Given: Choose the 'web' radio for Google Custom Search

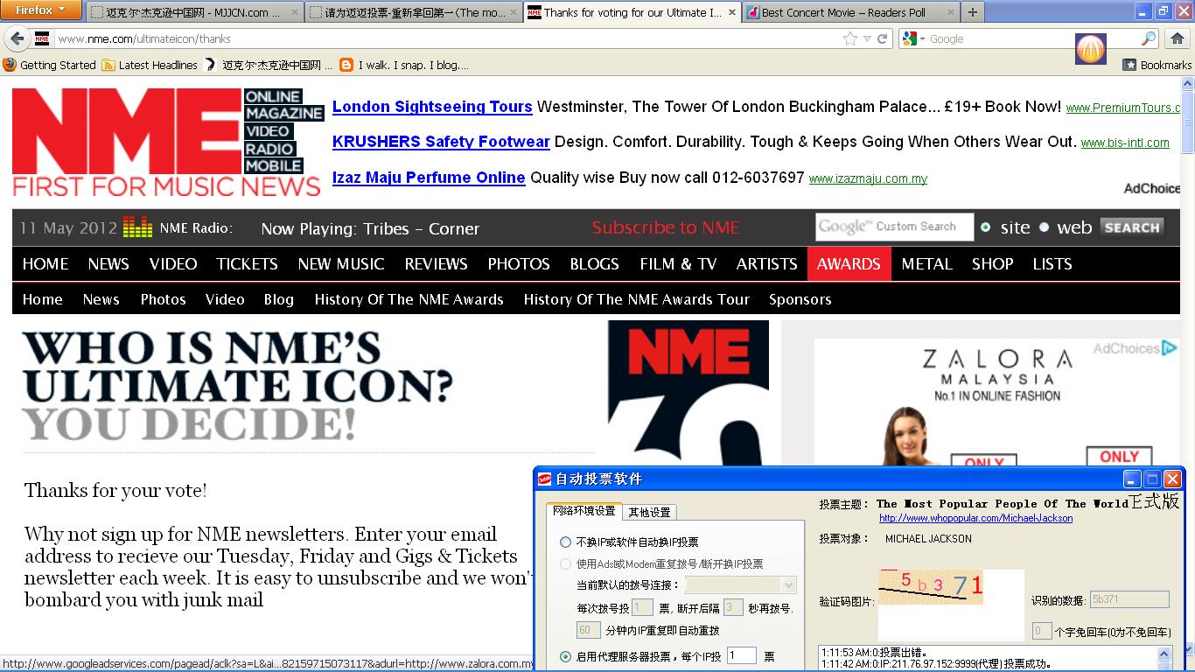Looking at the screenshot, I should coord(1045,227).
